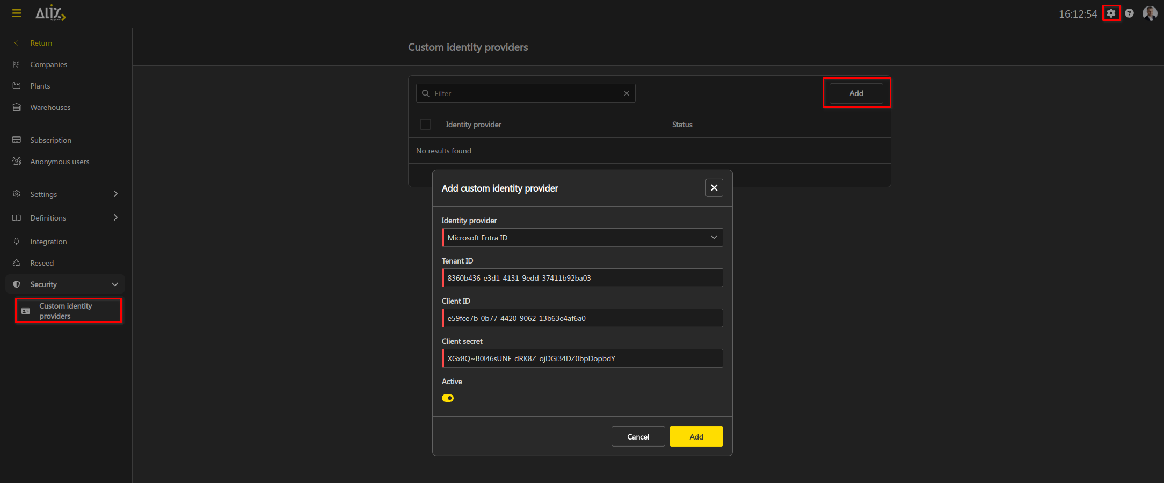1164x483 pixels.
Task: Open the hamburger menu icon
Action: [17, 13]
